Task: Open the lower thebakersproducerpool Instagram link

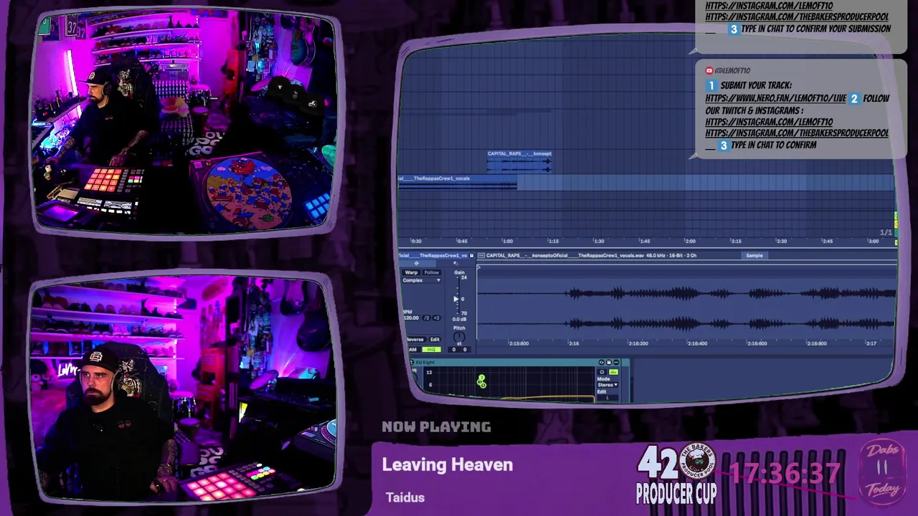Action: click(x=797, y=133)
